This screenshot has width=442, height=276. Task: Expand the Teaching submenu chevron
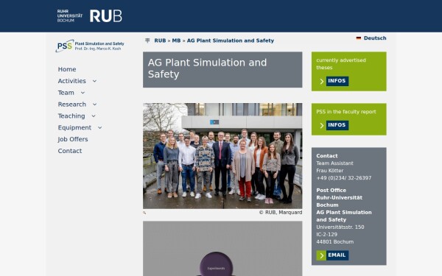click(x=94, y=116)
